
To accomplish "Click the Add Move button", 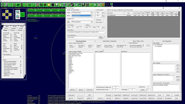I will tap(73, 90).
